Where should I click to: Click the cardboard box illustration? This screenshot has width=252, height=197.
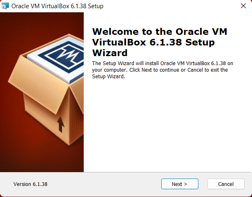tap(47, 90)
